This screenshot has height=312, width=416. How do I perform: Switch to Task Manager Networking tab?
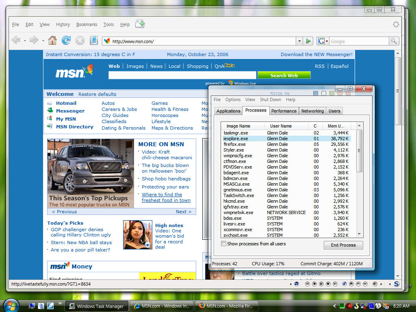312,111
